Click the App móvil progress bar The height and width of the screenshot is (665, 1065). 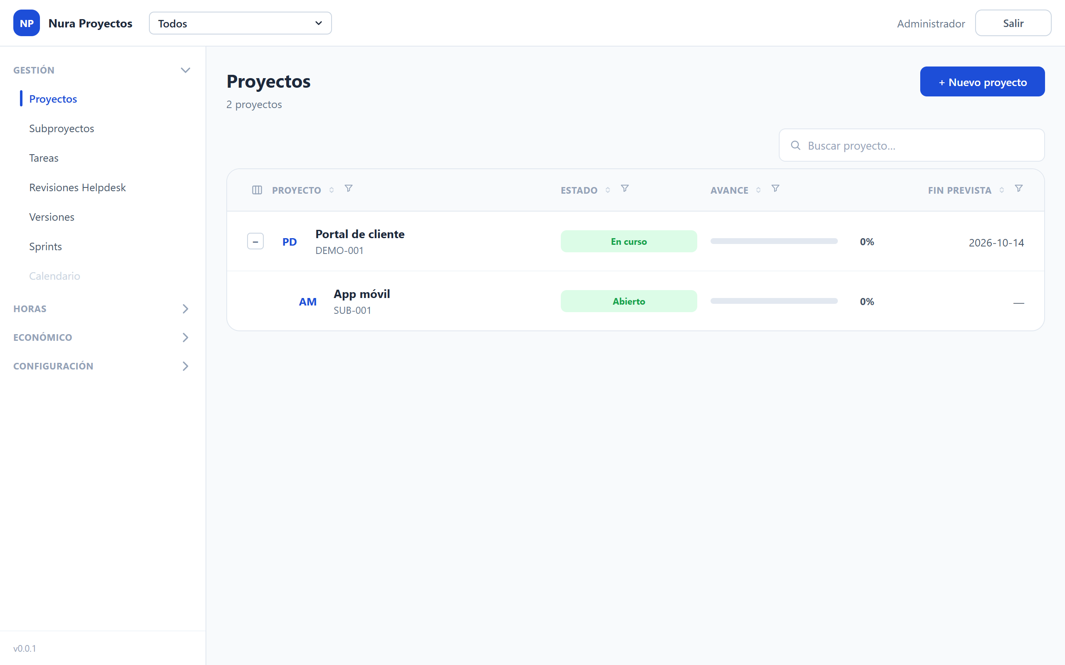(774, 301)
